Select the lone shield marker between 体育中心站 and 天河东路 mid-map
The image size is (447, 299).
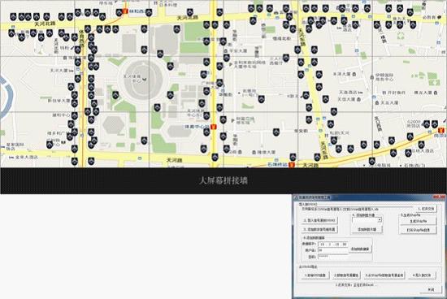point(261,99)
